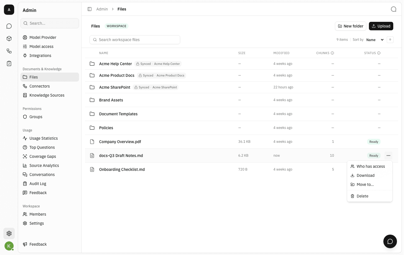408x255 pixels.
Task: Click the cube icon in left rail
Action: pyautogui.click(x=9, y=39)
